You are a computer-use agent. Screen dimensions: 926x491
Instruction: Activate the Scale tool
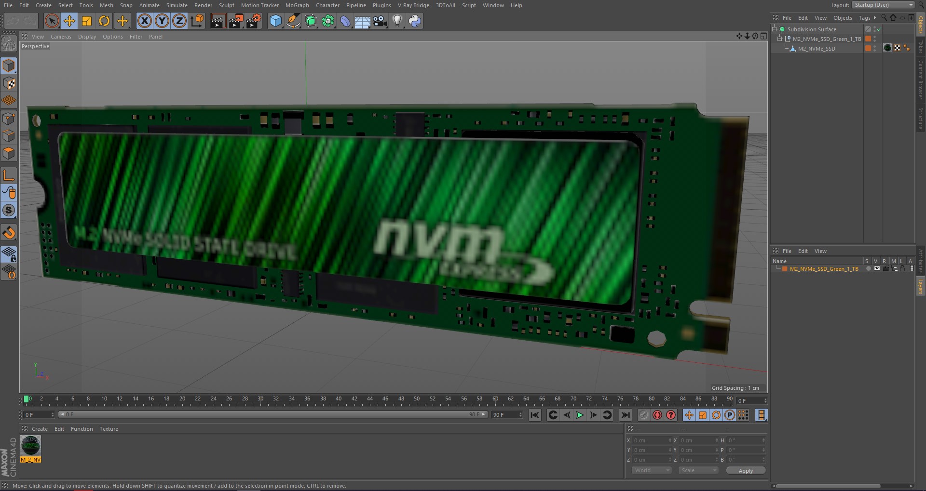click(87, 21)
